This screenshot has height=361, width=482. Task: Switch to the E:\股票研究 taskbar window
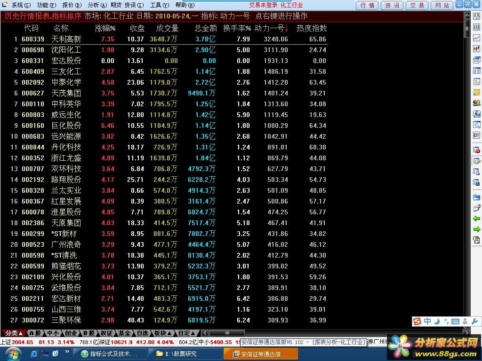coord(185,354)
